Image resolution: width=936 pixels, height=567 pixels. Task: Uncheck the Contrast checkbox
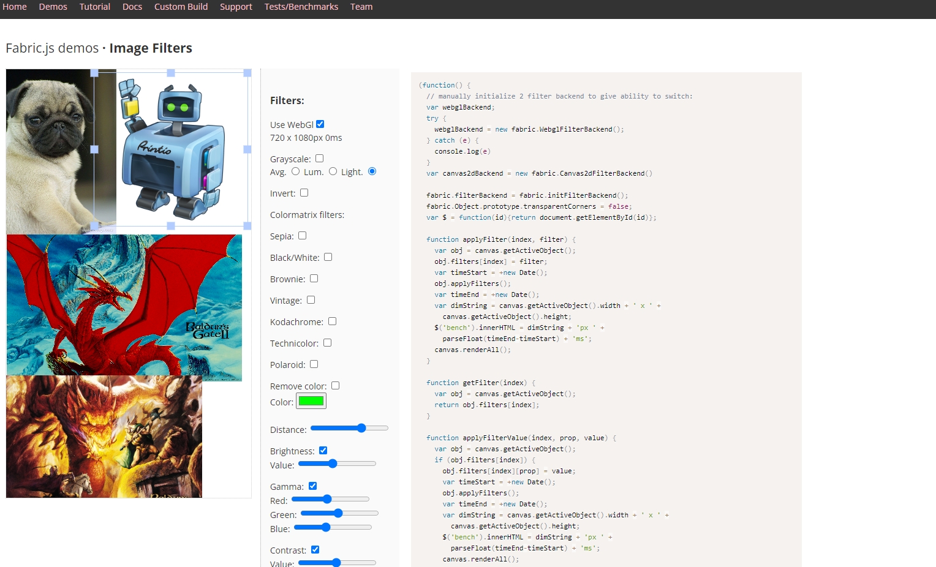tap(315, 549)
